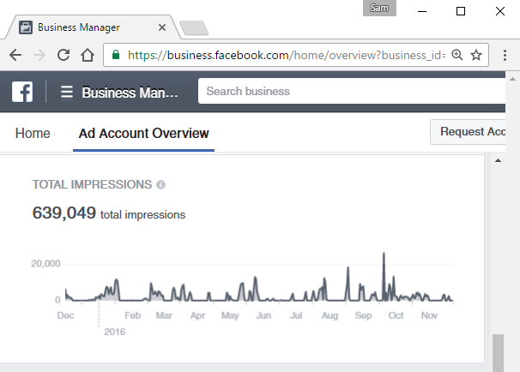Click the Apr label on chart axis
Viewport: 520px width, 372px height.
(197, 315)
